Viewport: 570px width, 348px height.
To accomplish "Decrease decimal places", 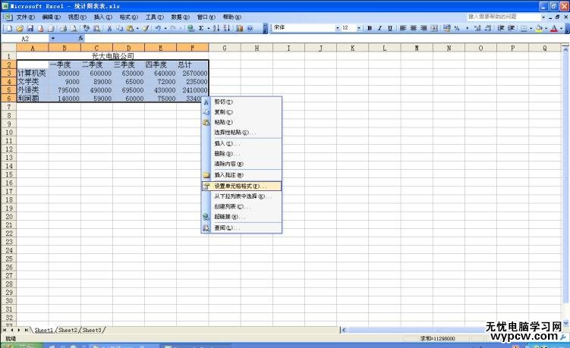I will (488, 28).
